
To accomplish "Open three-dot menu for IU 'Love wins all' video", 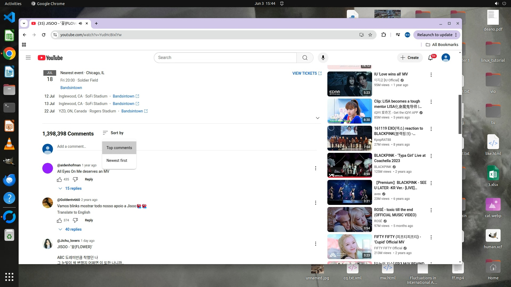I will pos(431,75).
